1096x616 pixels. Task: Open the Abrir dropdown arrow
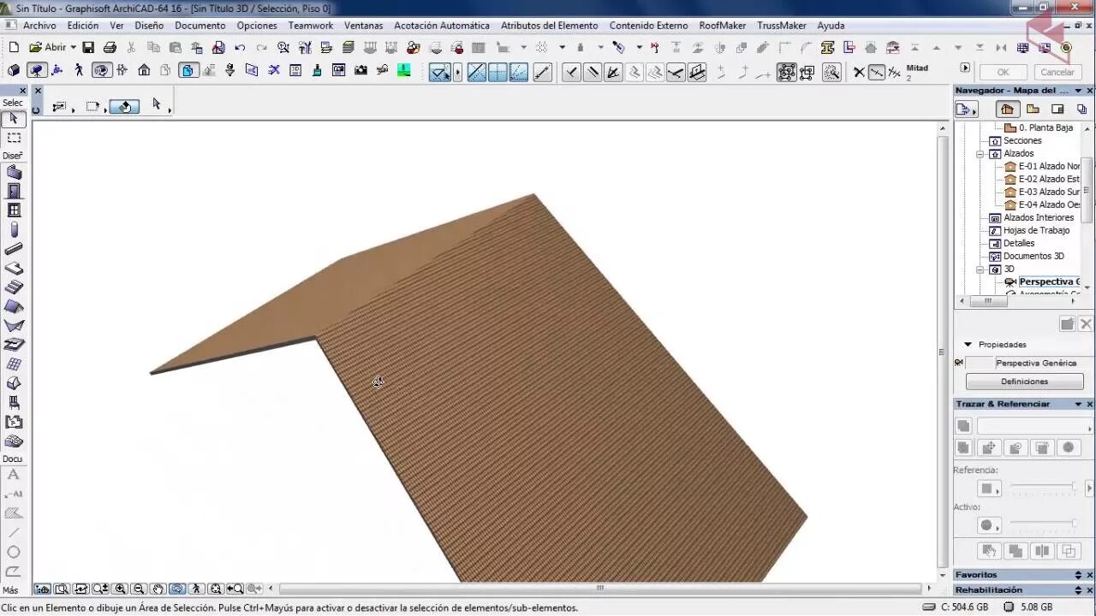[73, 47]
